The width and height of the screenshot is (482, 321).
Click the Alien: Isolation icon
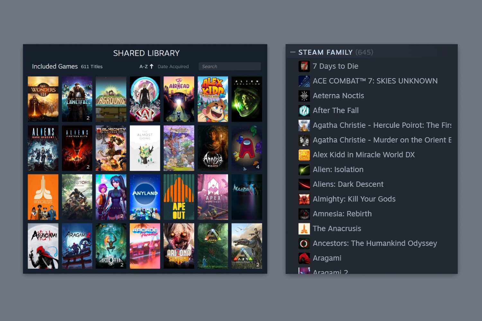click(x=304, y=169)
